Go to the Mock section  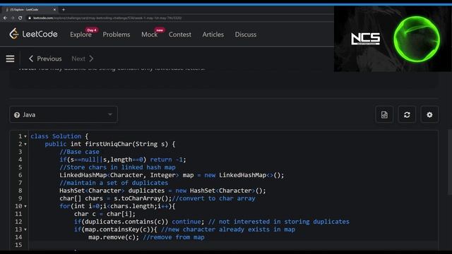(149, 35)
